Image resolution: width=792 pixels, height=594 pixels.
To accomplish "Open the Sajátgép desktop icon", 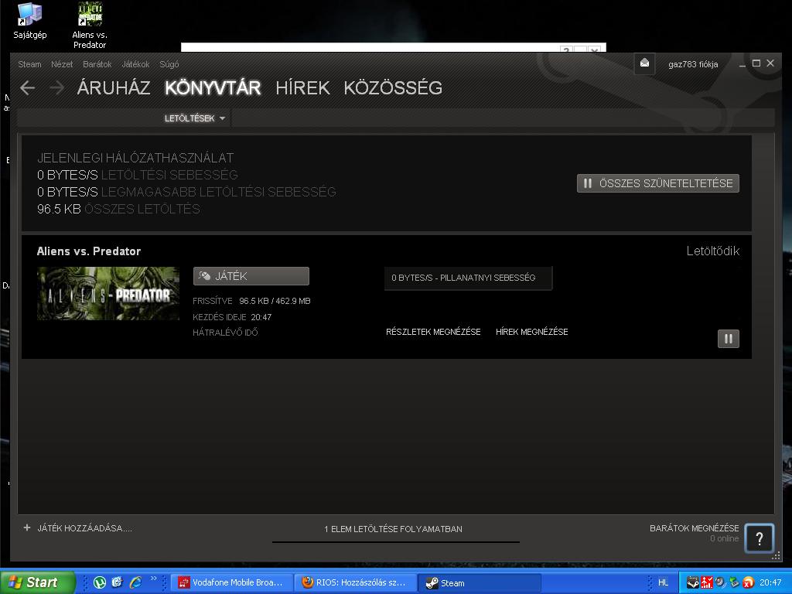I will [x=30, y=21].
